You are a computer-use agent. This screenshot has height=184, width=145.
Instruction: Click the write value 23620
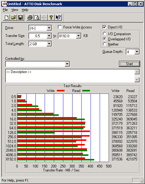118,97
